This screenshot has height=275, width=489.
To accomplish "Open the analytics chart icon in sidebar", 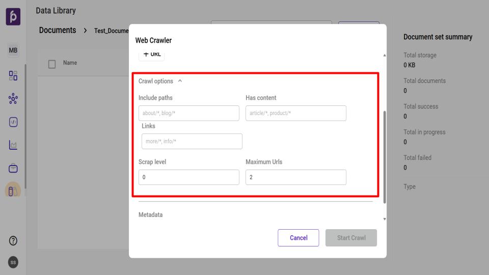I will pos(13,145).
